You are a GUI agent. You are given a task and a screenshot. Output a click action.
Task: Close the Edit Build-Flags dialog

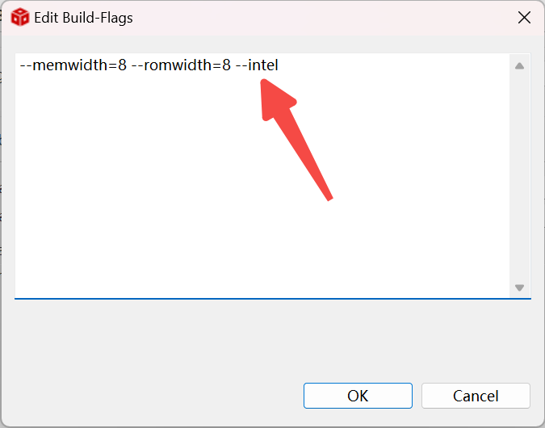point(524,18)
